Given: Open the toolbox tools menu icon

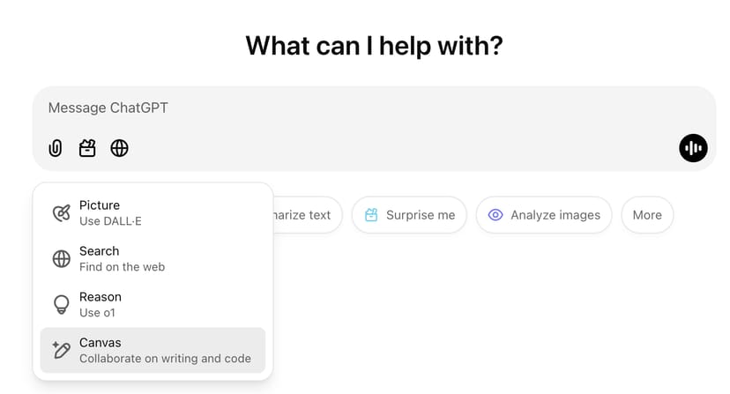Looking at the screenshot, I should [87, 148].
